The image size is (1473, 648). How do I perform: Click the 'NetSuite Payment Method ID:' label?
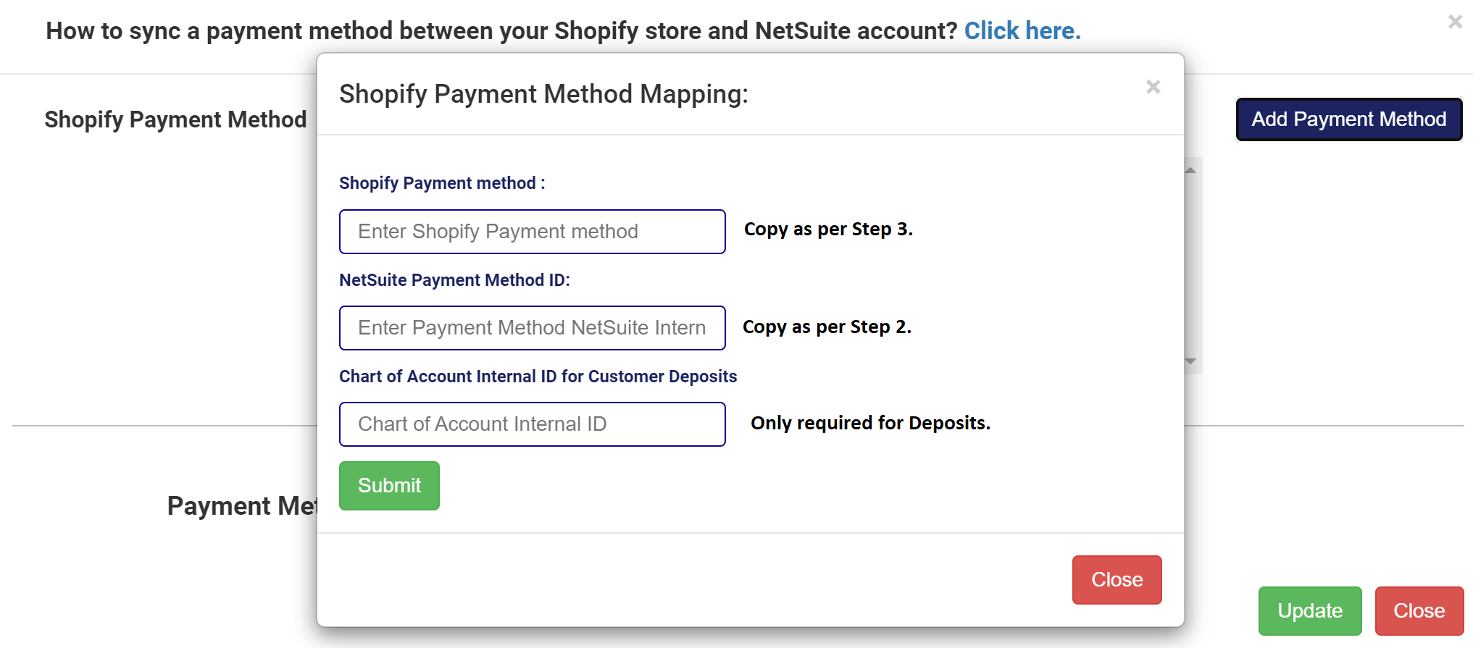click(454, 280)
